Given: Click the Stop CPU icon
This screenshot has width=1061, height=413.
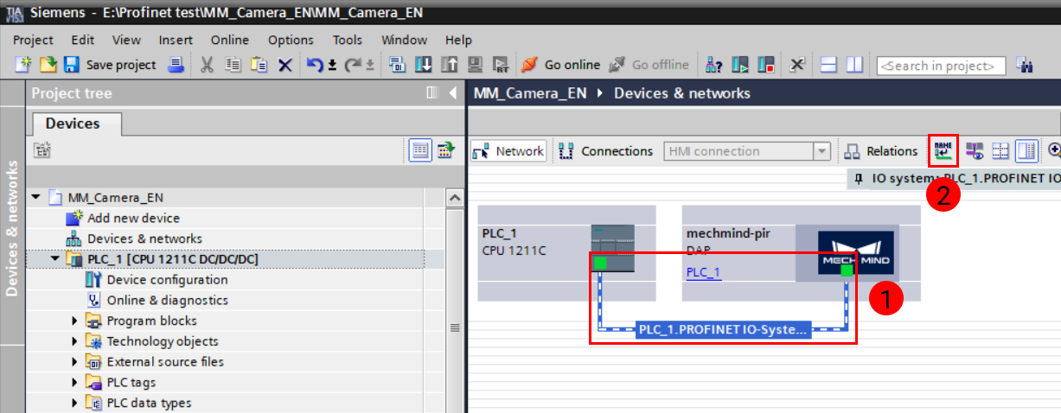Looking at the screenshot, I should point(765,65).
